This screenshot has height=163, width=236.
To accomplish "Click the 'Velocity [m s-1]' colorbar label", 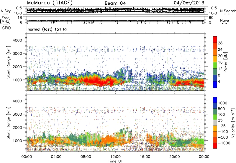I will pyautogui.click(x=233, y=123).
